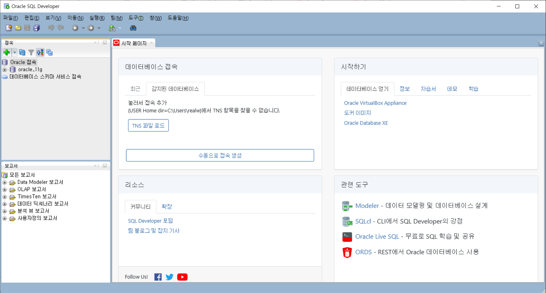Click the Oracle Live SQL terminal icon
Image resolution: width=546 pixels, height=293 pixels.
pyautogui.click(x=347, y=237)
